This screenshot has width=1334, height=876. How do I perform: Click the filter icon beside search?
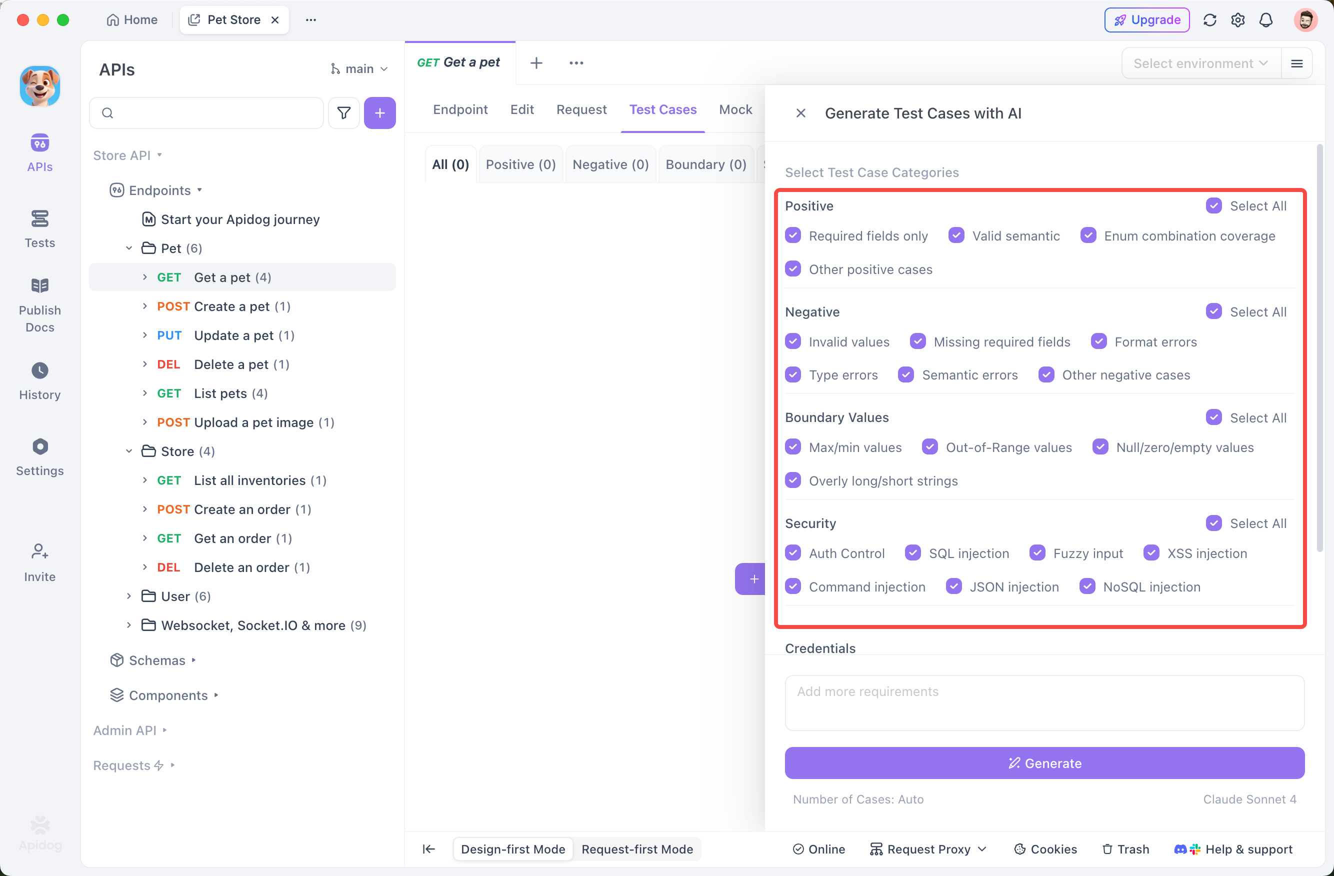coord(343,113)
